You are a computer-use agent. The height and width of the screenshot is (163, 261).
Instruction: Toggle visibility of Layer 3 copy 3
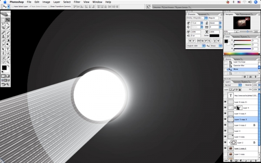pos(225,120)
